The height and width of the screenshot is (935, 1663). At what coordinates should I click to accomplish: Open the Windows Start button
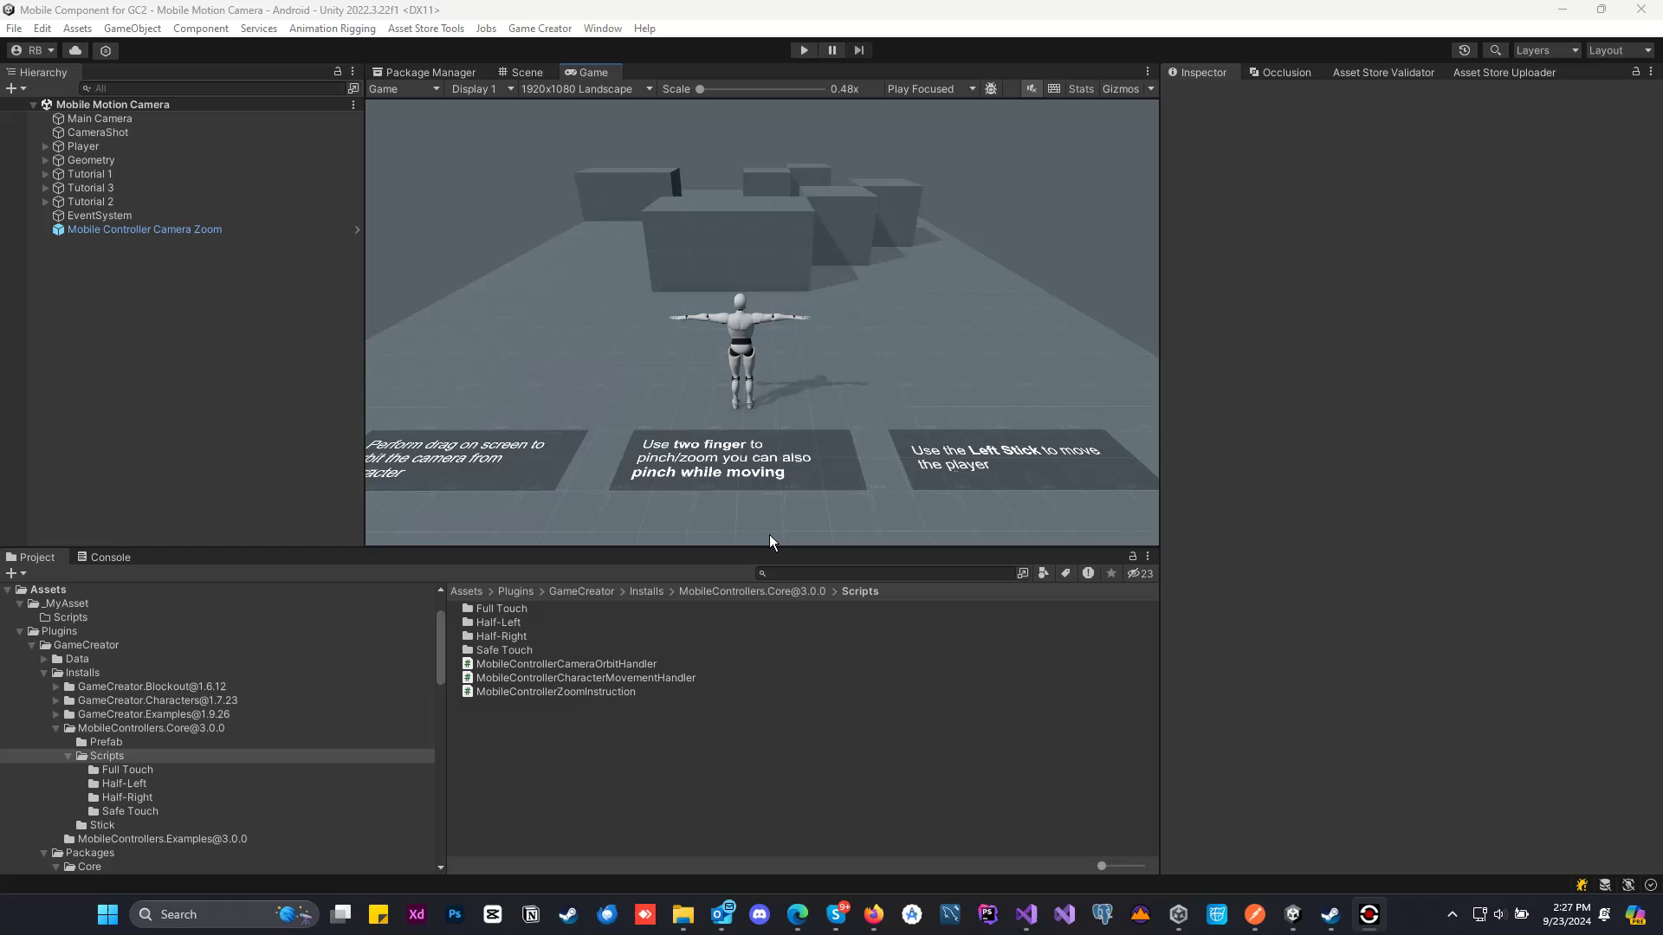click(x=107, y=914)
